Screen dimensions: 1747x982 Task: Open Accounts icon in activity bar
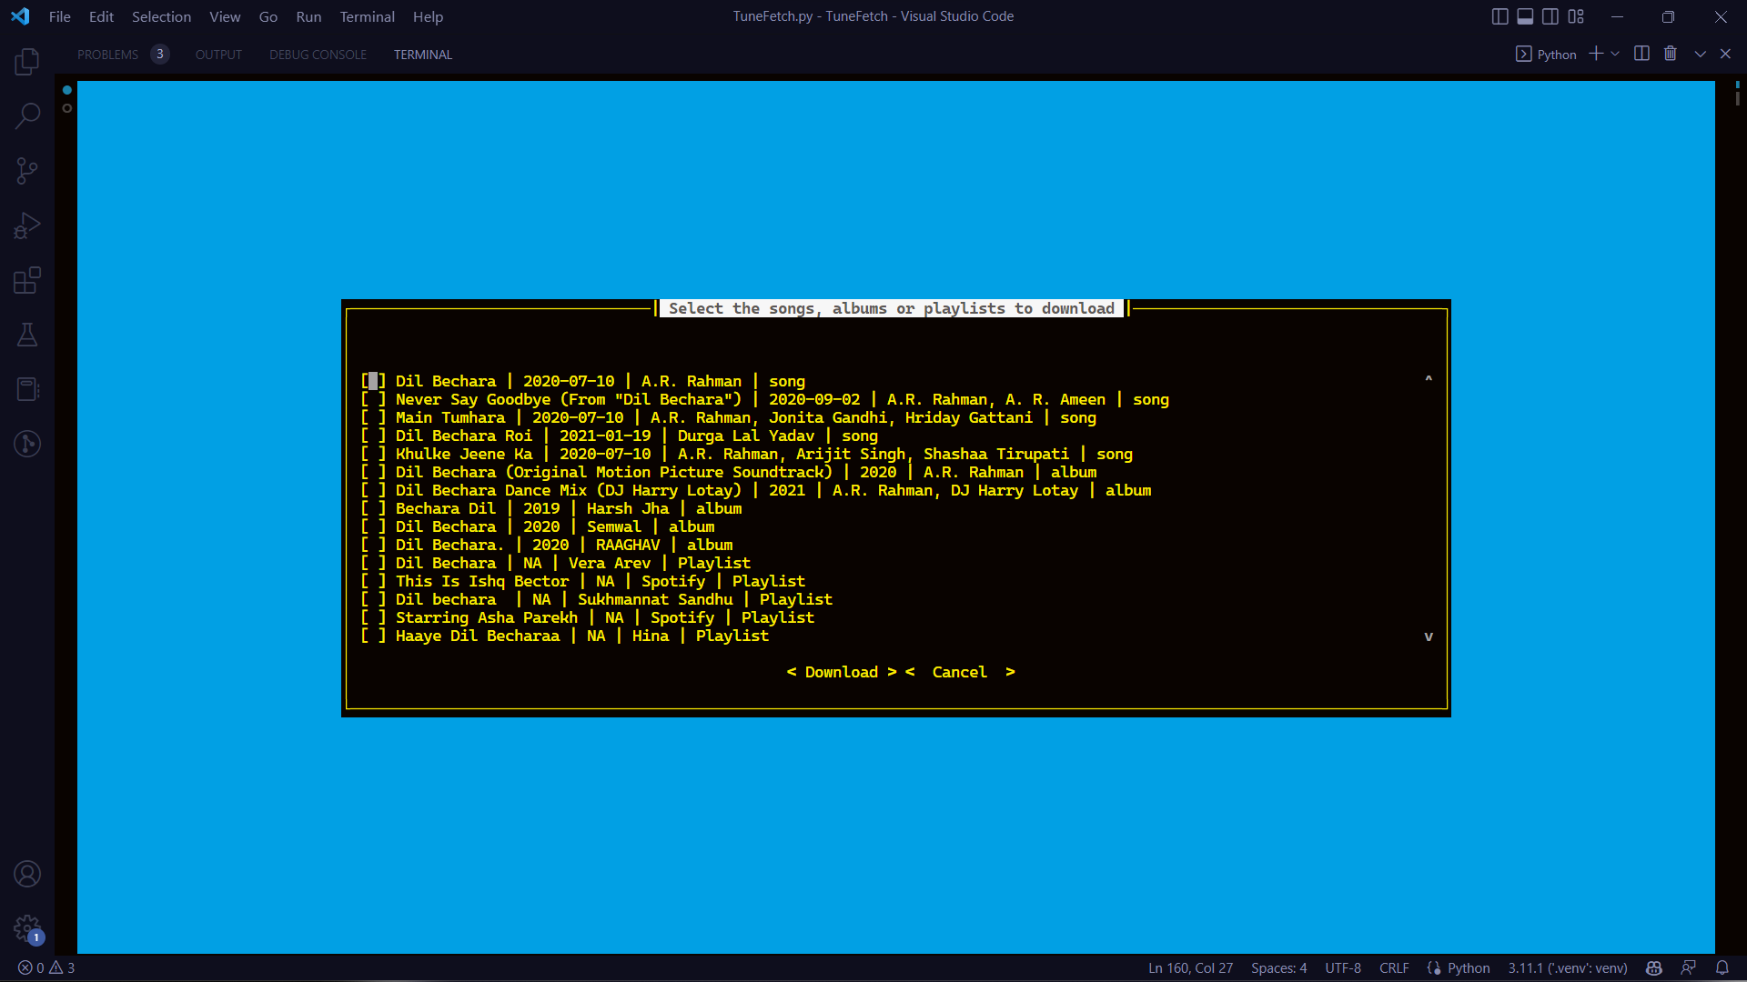click(27, 874)
